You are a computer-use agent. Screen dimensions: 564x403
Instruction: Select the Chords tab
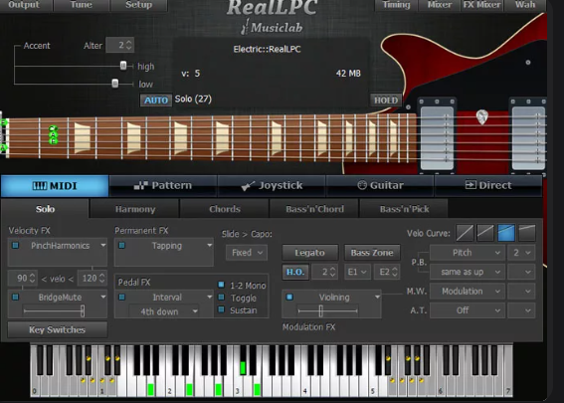pos(225,209)
